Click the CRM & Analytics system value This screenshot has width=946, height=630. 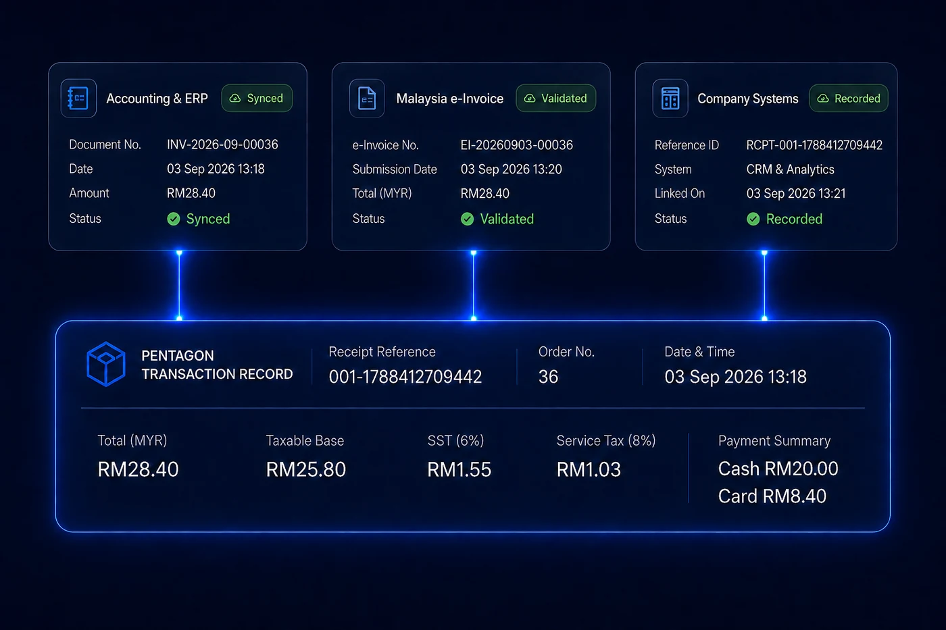791,169
